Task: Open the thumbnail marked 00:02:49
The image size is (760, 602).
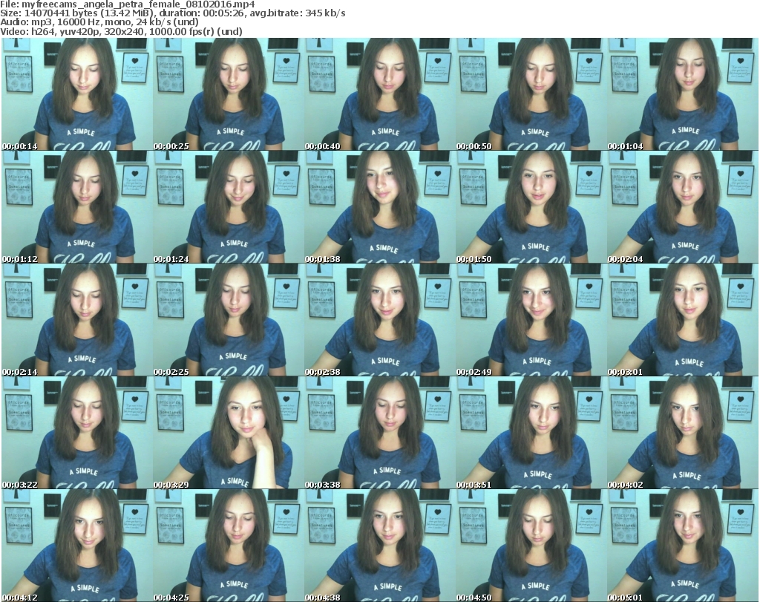Action: click(x=531, y=320)
